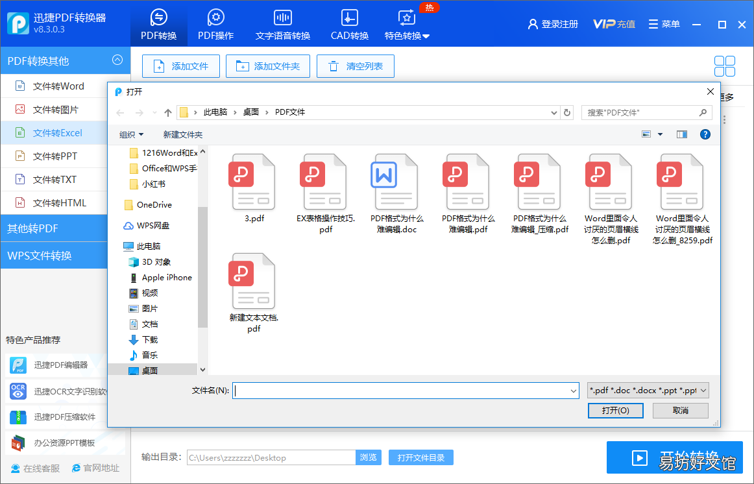The image size is (754, 484).
Task: Click the search PDF文件 box
Action: click(646, 112)
